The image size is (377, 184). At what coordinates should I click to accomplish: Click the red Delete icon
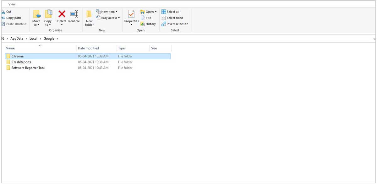[x=62, y=14]
